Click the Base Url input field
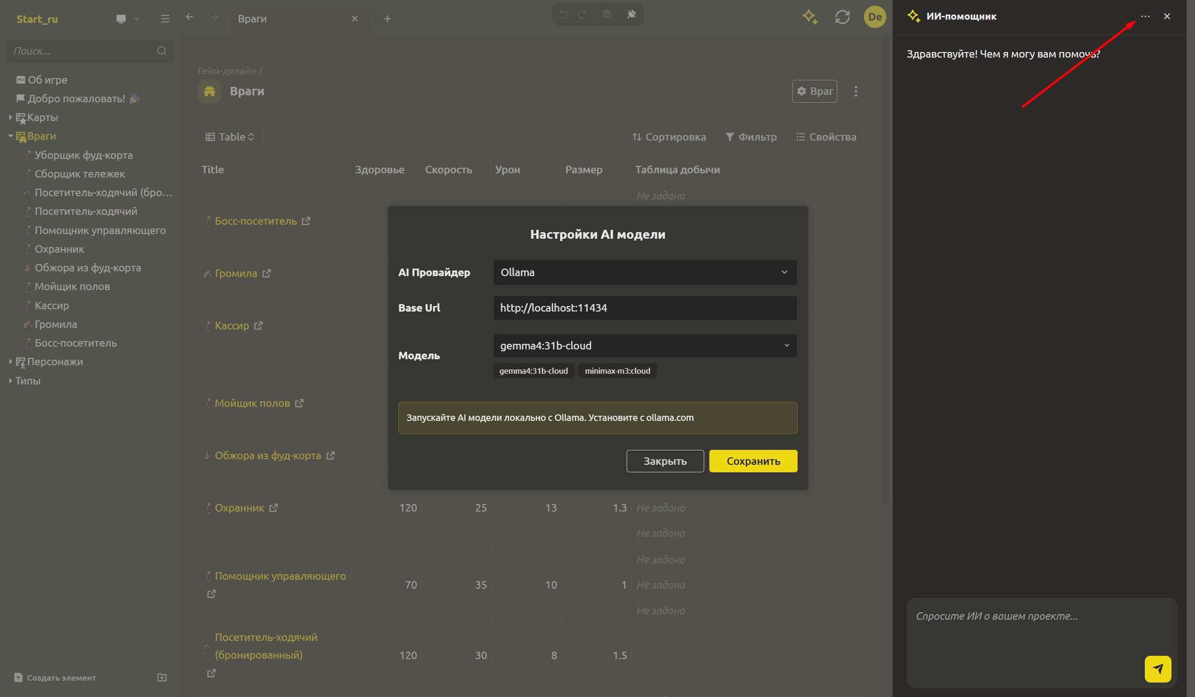This screenshot has width=1195, height=697. click(x=645, y=308)
